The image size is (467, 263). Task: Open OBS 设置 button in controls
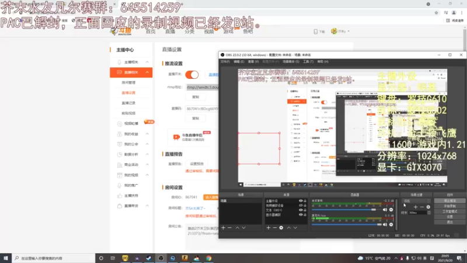coord(449,217)
